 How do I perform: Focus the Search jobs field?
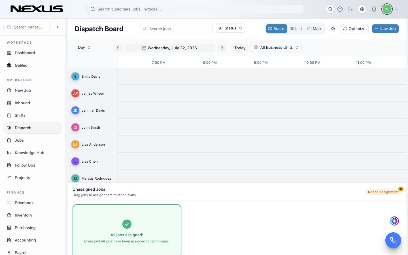176,29
